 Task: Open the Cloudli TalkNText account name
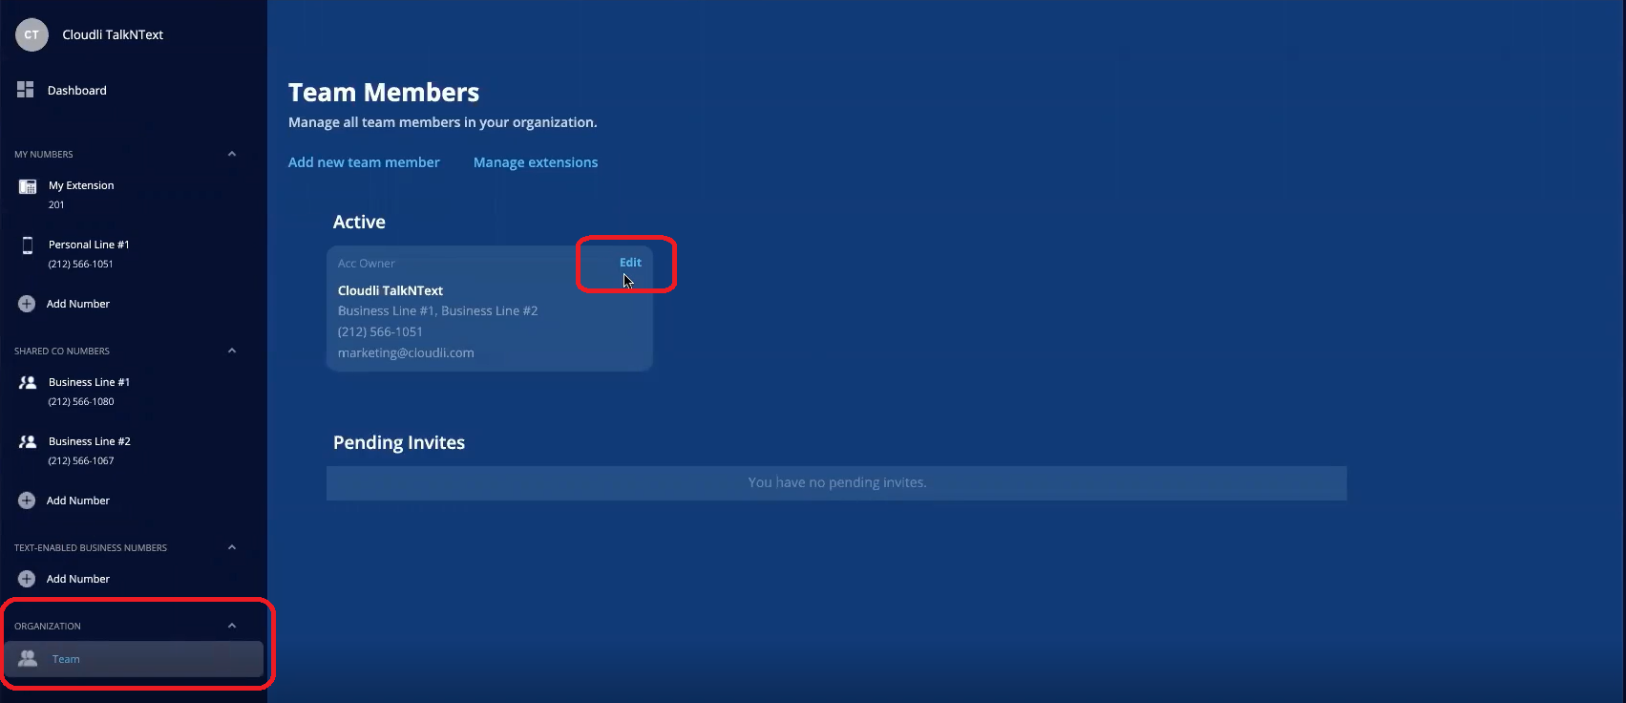113,34
